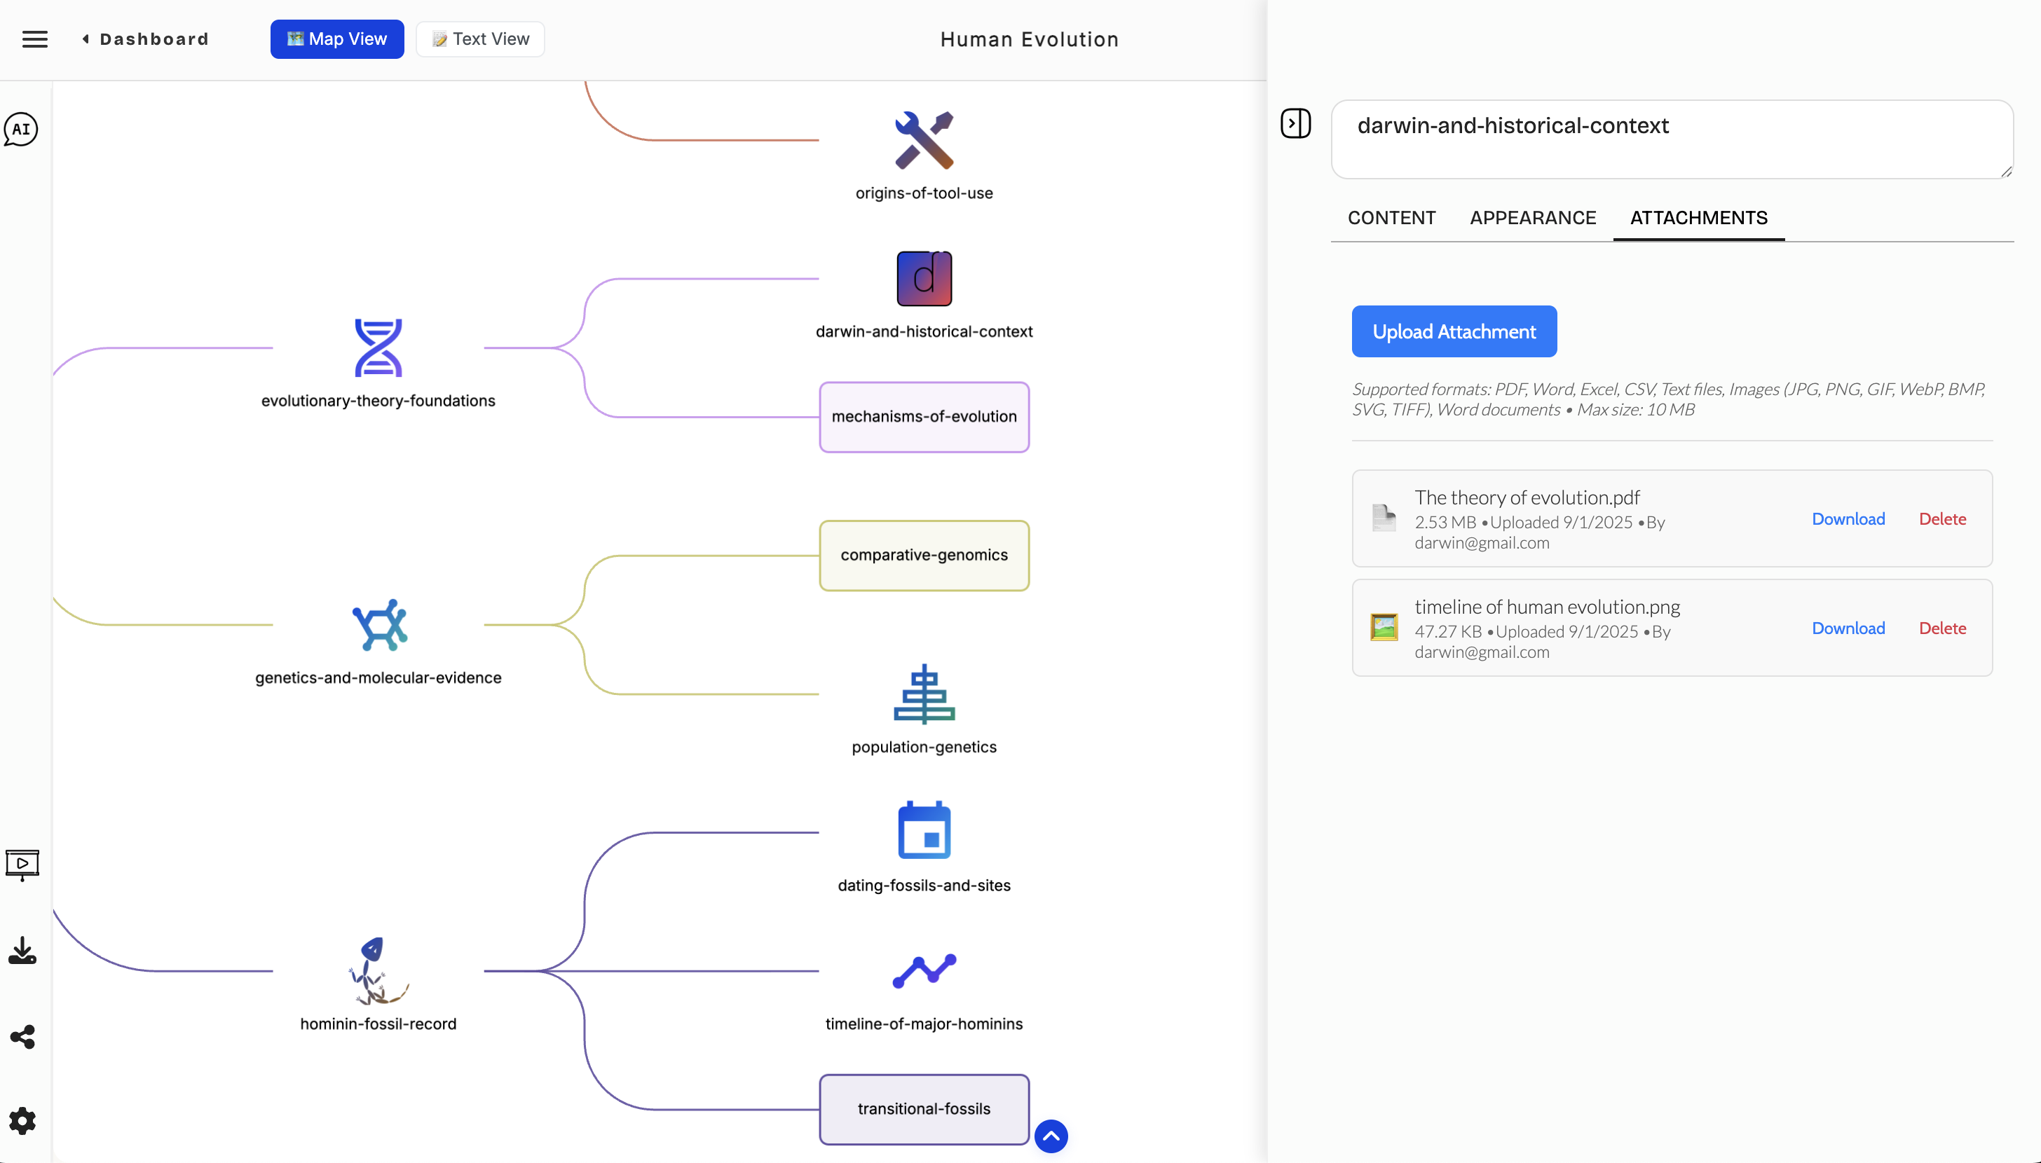This screenshot has width=2041, height=1163.
Task: Open the AI chat assistant icon
Action: 22,130
